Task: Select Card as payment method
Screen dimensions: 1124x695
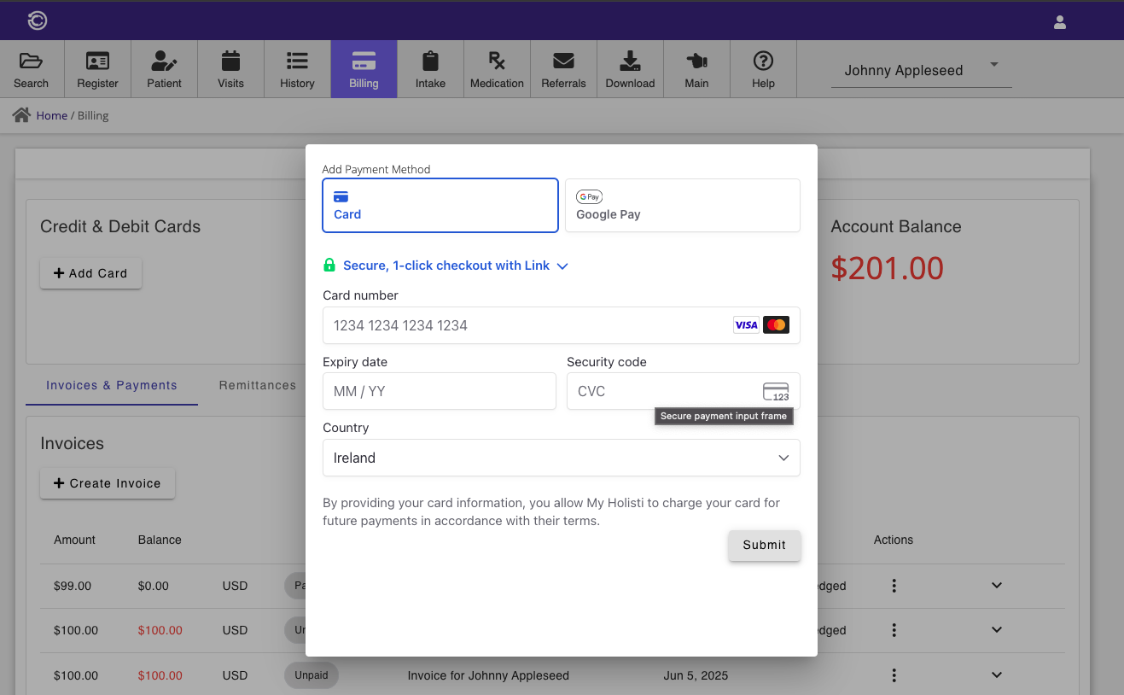Action: pyautogui.click(x=440, y=206)
